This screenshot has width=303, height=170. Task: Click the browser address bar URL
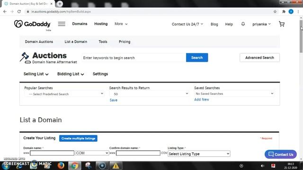point(61,11)
